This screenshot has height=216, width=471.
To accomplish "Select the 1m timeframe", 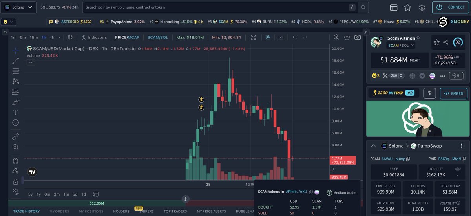I will pos(14,37).
